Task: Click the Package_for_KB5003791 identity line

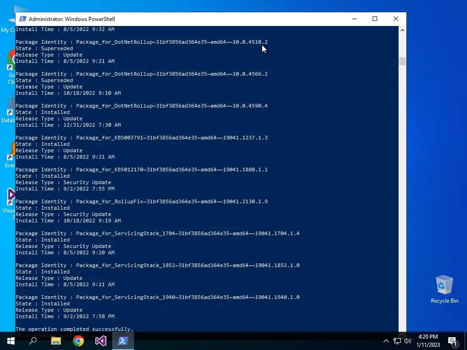Action: [141, 138]
